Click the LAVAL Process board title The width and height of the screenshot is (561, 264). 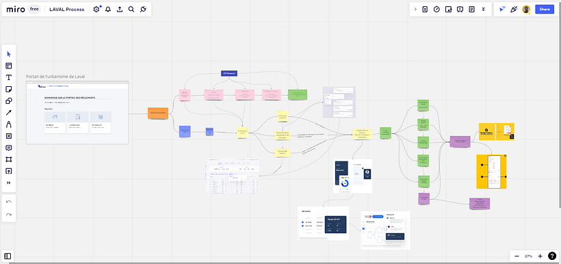67,10
